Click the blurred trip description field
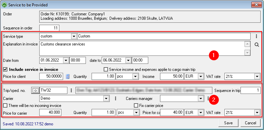 pos(144,91)
